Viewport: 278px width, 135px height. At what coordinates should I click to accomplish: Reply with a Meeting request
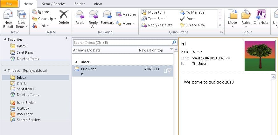[126, 14]
